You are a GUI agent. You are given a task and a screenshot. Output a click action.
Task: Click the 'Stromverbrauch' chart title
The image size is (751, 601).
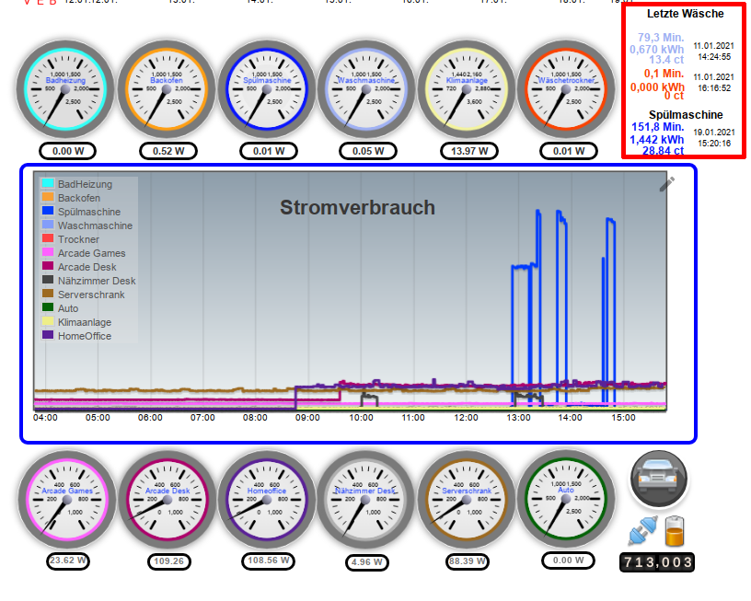(x=357, y=207)
